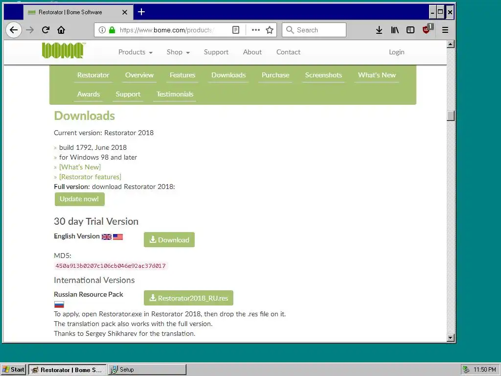Click the scrollbar down arrow
The image size is (501, 376).
coord(451,338)
